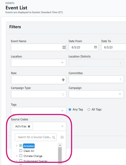
Task: Open the Source Codes help question icon
Action: tap(62, 137)
